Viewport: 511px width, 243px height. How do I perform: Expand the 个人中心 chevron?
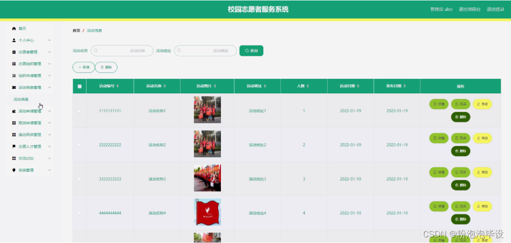tap(49, 40)
